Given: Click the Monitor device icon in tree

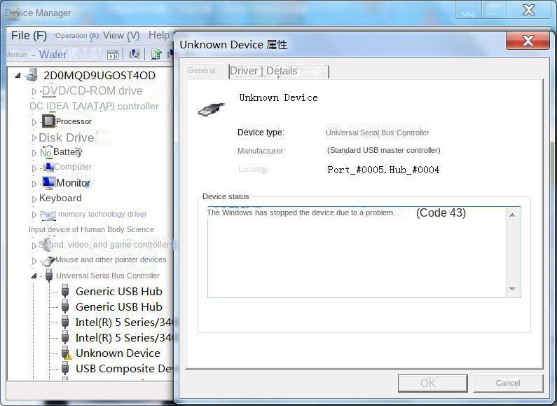Looking at the screenshot, I should coord(48,182).
